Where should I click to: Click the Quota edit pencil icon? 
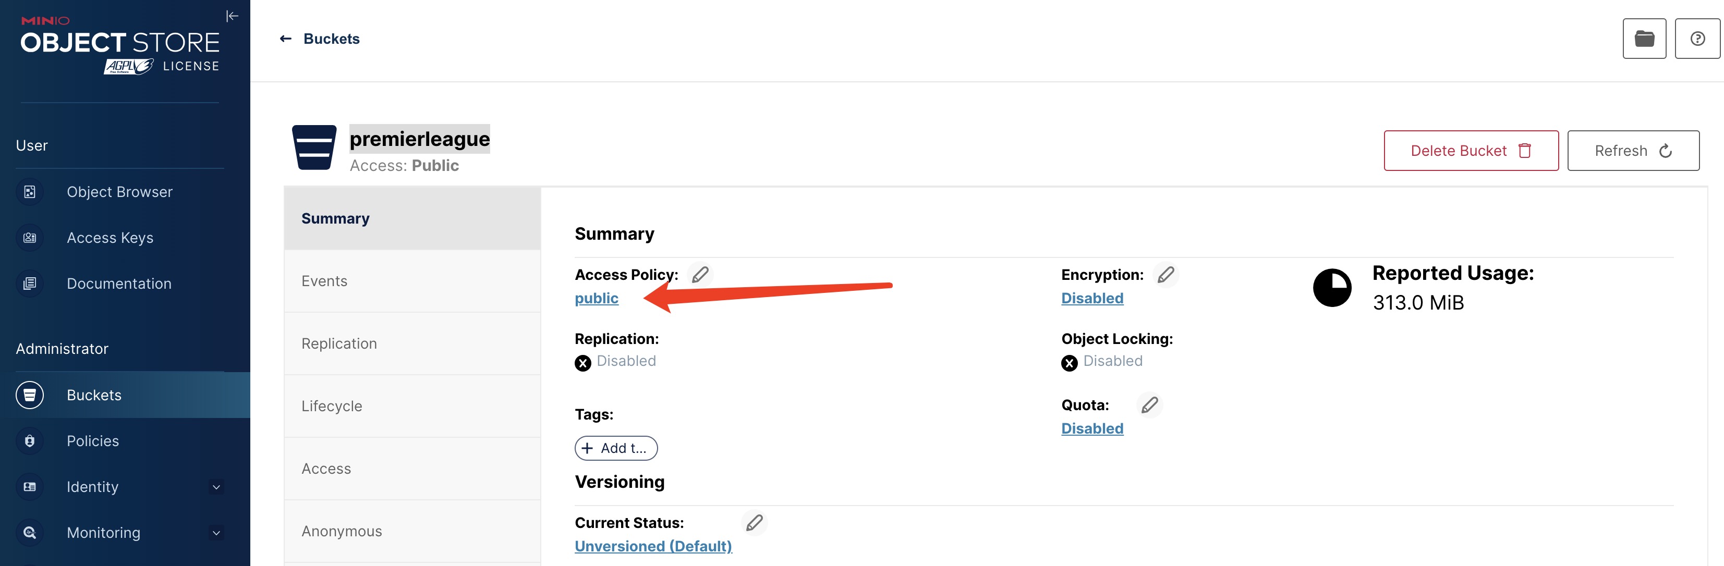click(1150, 405)
